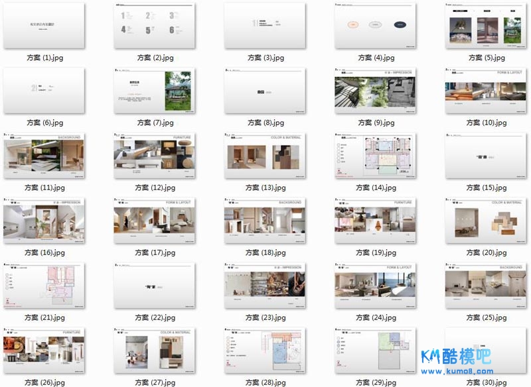The image size is (531, 387).
Task: Select thumbnail of 方案 (7).jpg
Action: (155, 90)
